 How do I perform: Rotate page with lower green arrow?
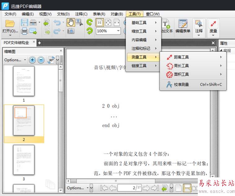[x=90, y=31]
